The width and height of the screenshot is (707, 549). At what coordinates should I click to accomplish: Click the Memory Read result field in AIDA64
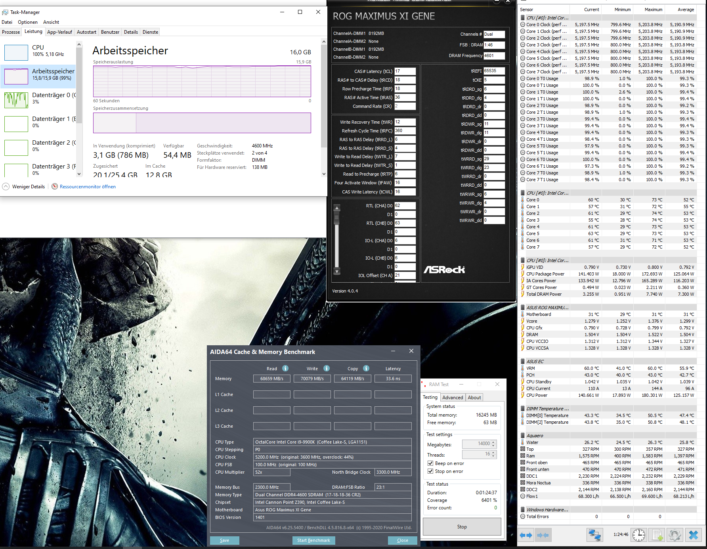click(272, 379)
